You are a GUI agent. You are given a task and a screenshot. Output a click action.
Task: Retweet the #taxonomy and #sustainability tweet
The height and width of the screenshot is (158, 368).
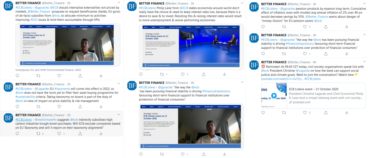pos(38,106)
